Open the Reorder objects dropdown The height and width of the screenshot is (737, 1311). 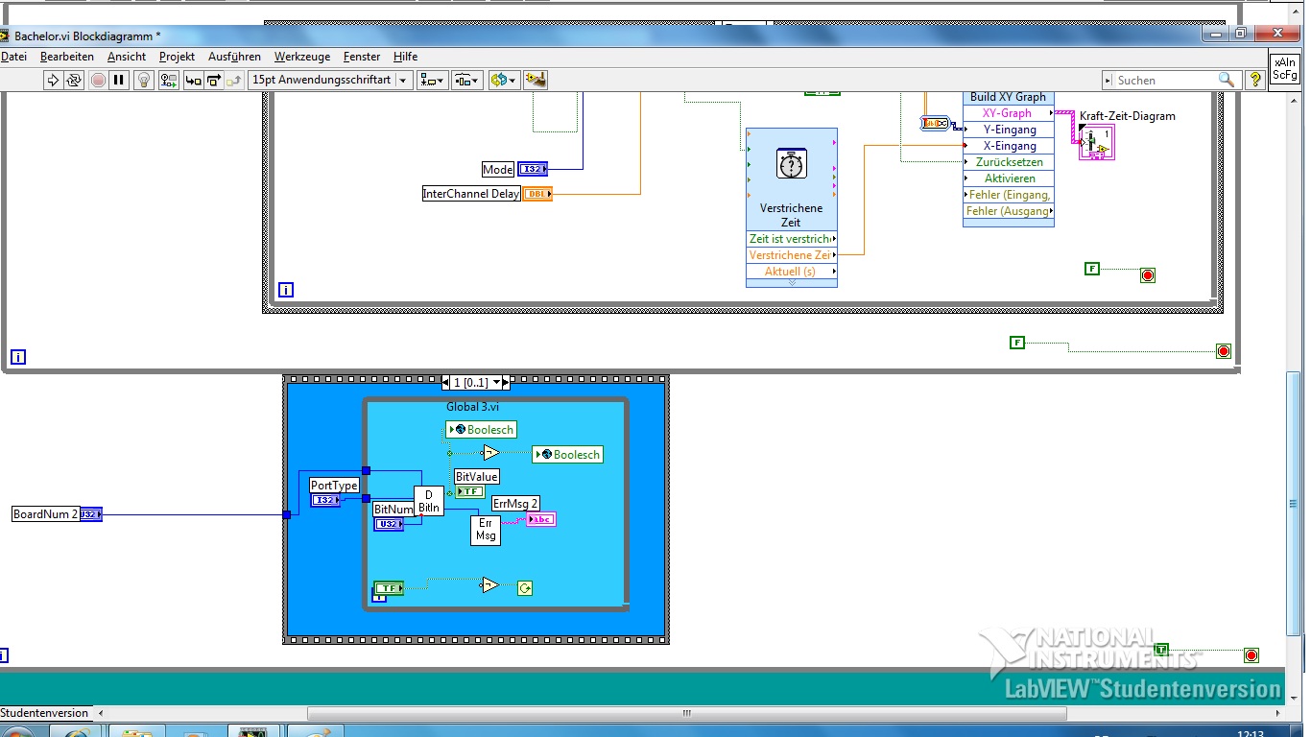(x=503, y=80)
